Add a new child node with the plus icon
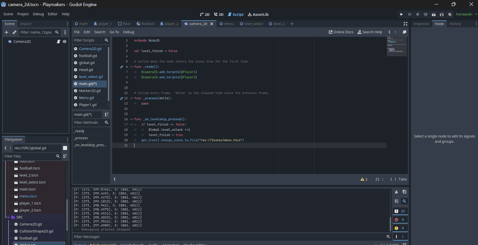478x245 pixels. 6,32
